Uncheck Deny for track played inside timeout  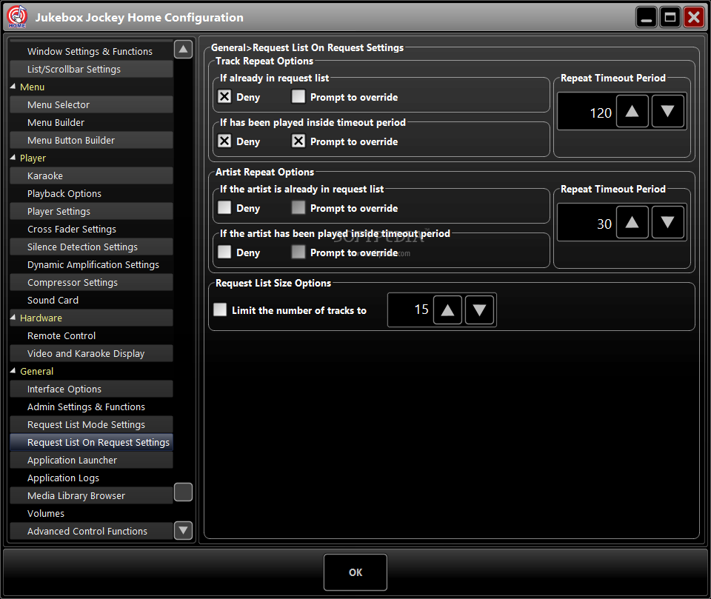point(224,141)
